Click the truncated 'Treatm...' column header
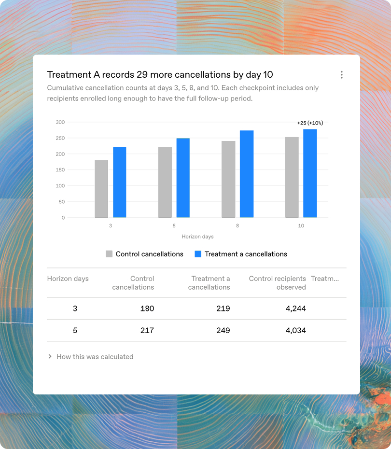The height and width of the screenshot is (449, 391). (325, 279)
